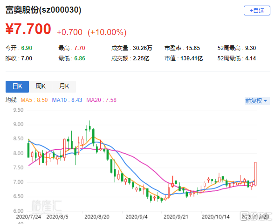Add stock to watchlist with +自选 button

point(257,11)
